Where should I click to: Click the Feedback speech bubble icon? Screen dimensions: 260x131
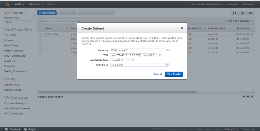[x=6, y=129]
